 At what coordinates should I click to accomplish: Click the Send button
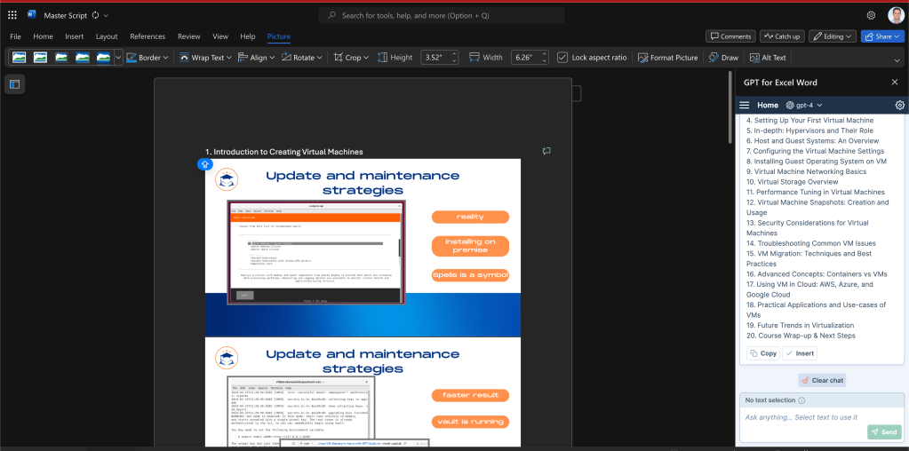(884, 431)
